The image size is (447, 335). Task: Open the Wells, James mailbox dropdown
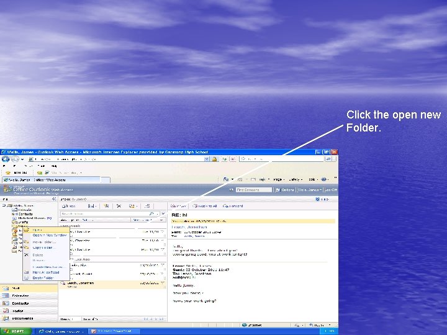[x=310, y=190]
